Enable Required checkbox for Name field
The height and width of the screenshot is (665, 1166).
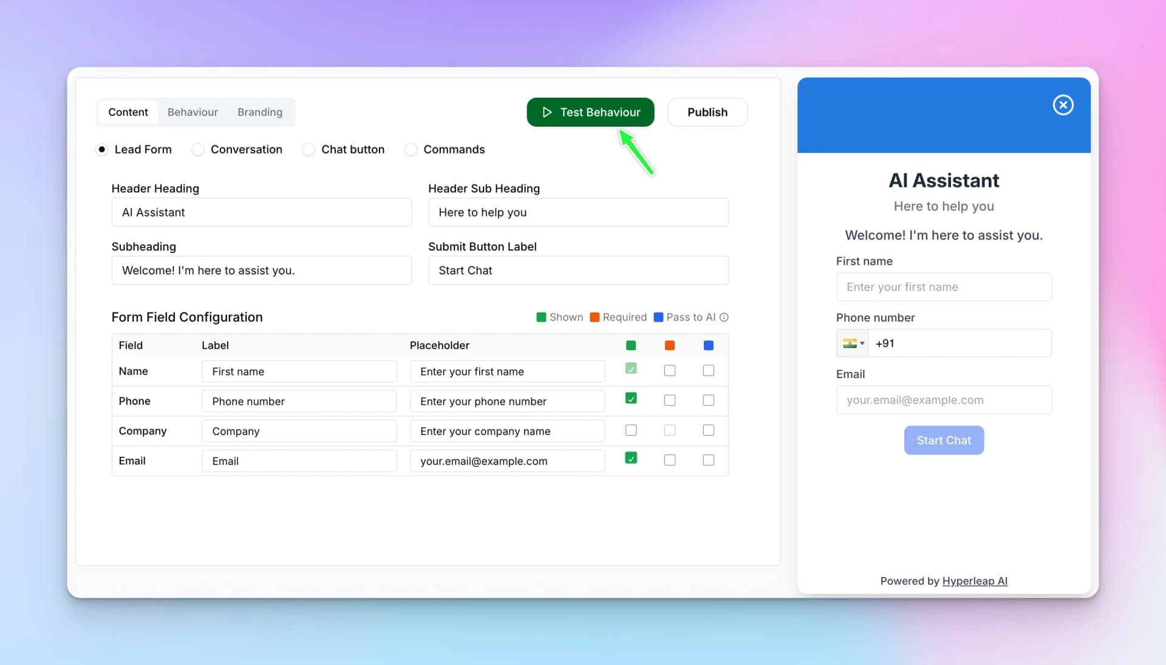point(669,371)
